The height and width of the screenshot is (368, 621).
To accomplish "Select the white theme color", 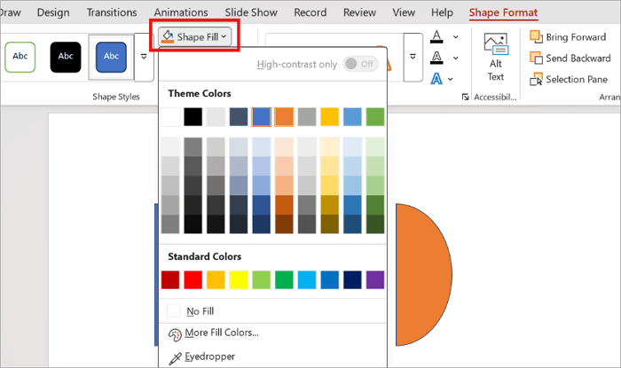I will click(170, 117).
